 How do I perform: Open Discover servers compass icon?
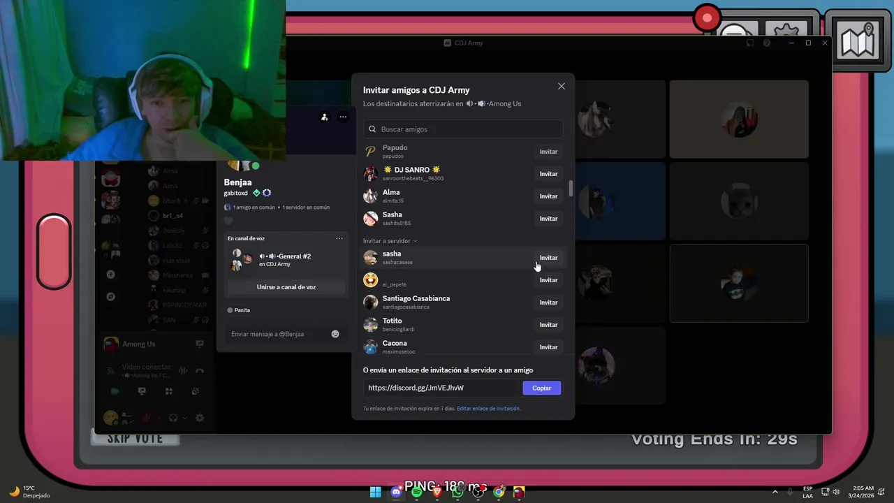pyautogui.click(x=110, y=296)
